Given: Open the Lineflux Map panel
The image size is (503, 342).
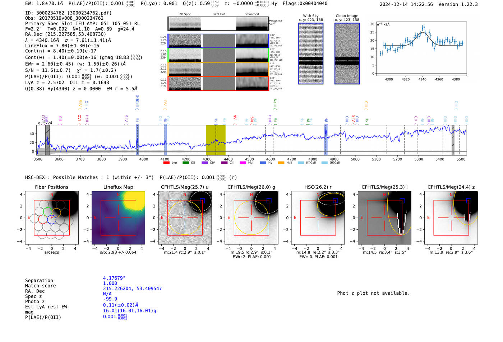Looking at the screenshot, I should point(118,217).
